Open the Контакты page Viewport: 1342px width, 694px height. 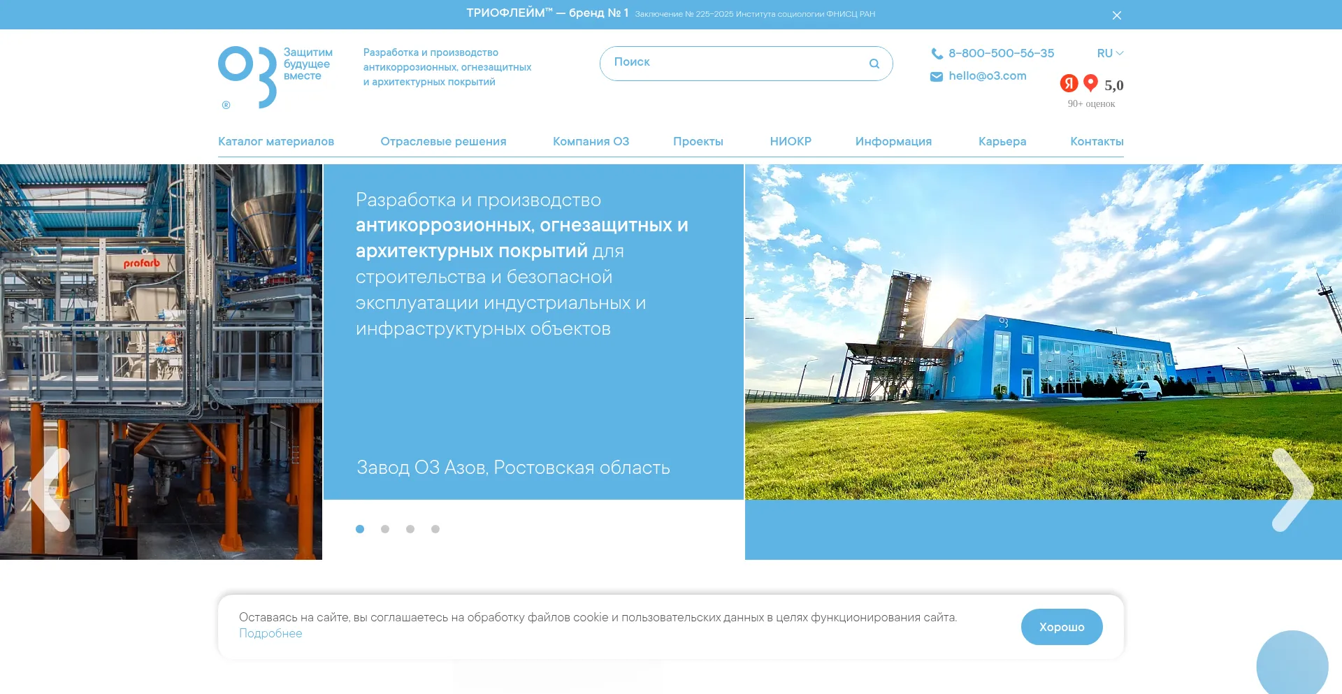[x=1096, y=142]
